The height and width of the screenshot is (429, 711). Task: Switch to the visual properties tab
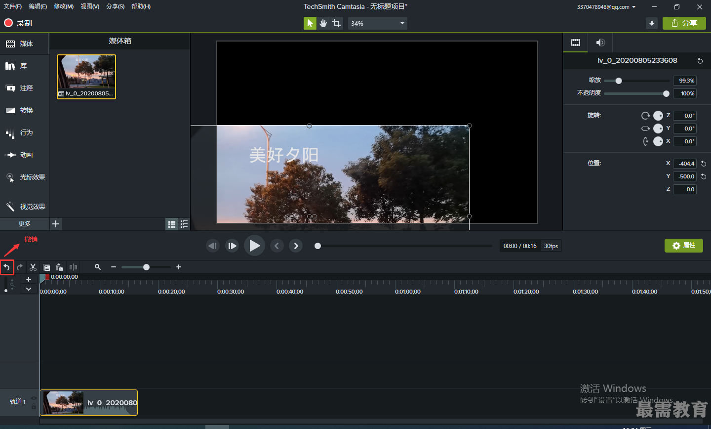point(576,43)
